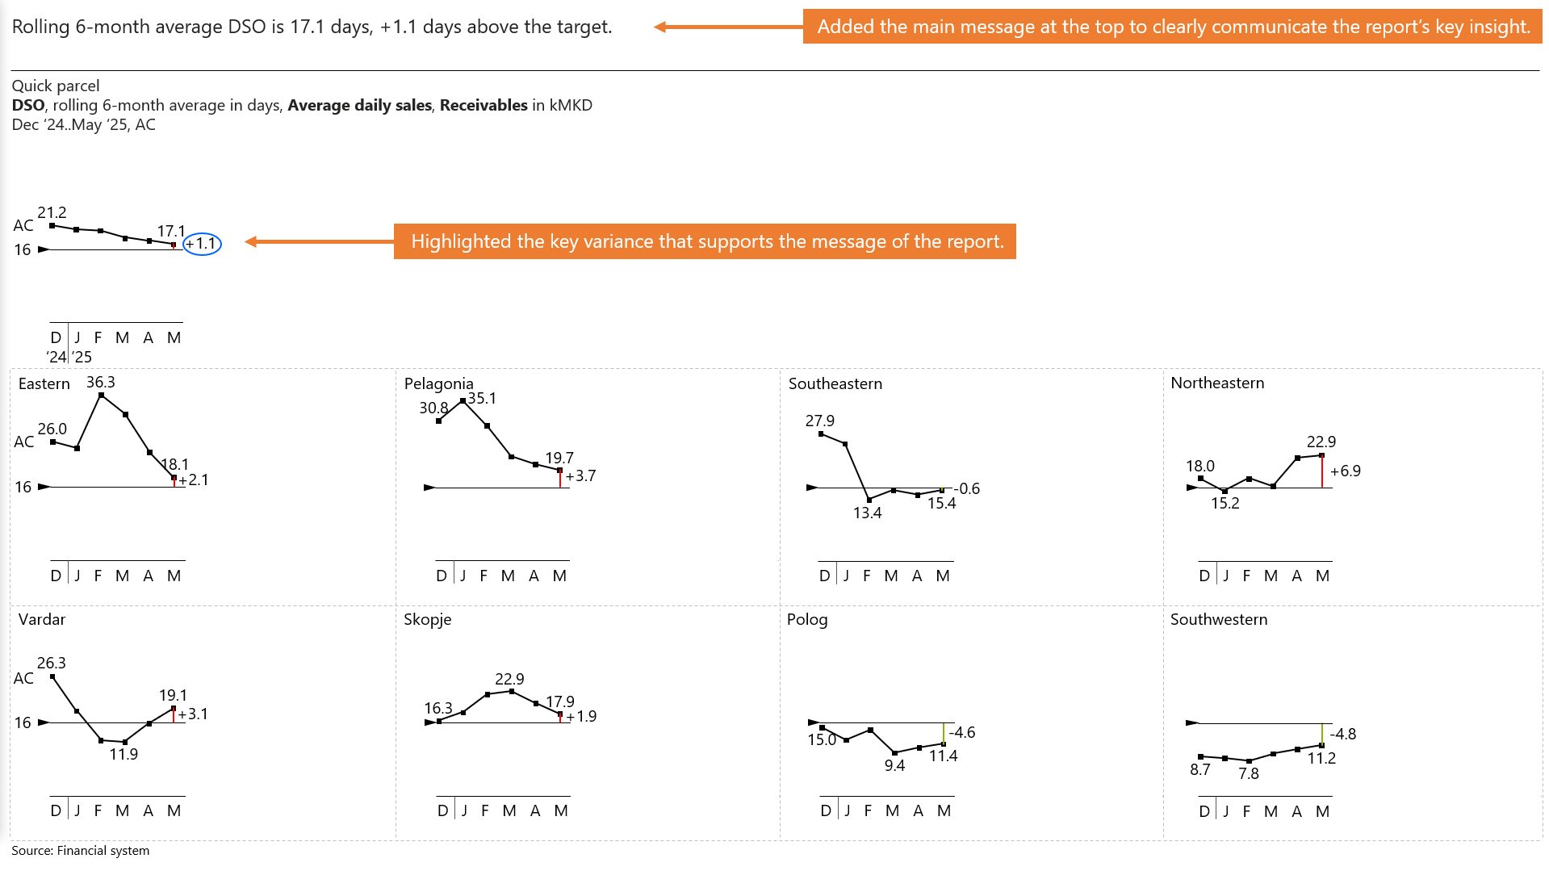The image size is (1549, 871).
Task: Click the 36.3 peak label in Eastern chart
Action: pos(101,382)
